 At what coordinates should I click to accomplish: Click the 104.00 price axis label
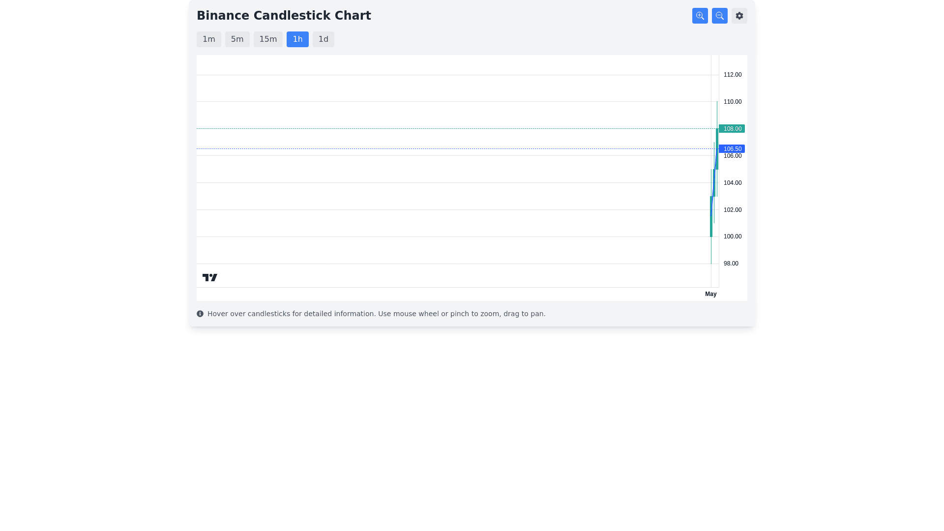pos(732,183)
